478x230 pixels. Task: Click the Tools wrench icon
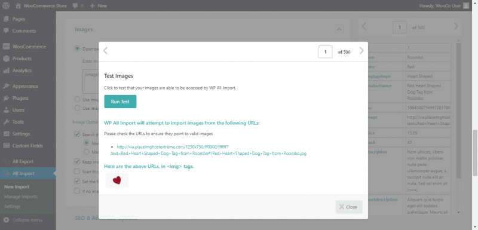(6, 122)
